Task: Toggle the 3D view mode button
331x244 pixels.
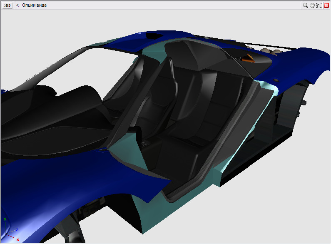Action: click(x=7, y=5)
